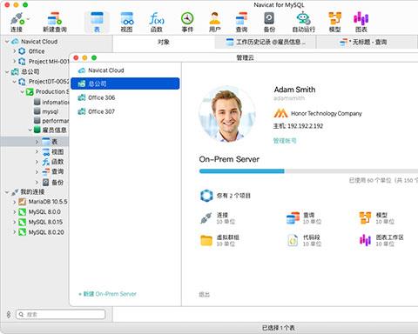This screenshot has height=334, width=418.
Task: Switch to the 工作历史记录 tab
Action: [x=266, y=42]
